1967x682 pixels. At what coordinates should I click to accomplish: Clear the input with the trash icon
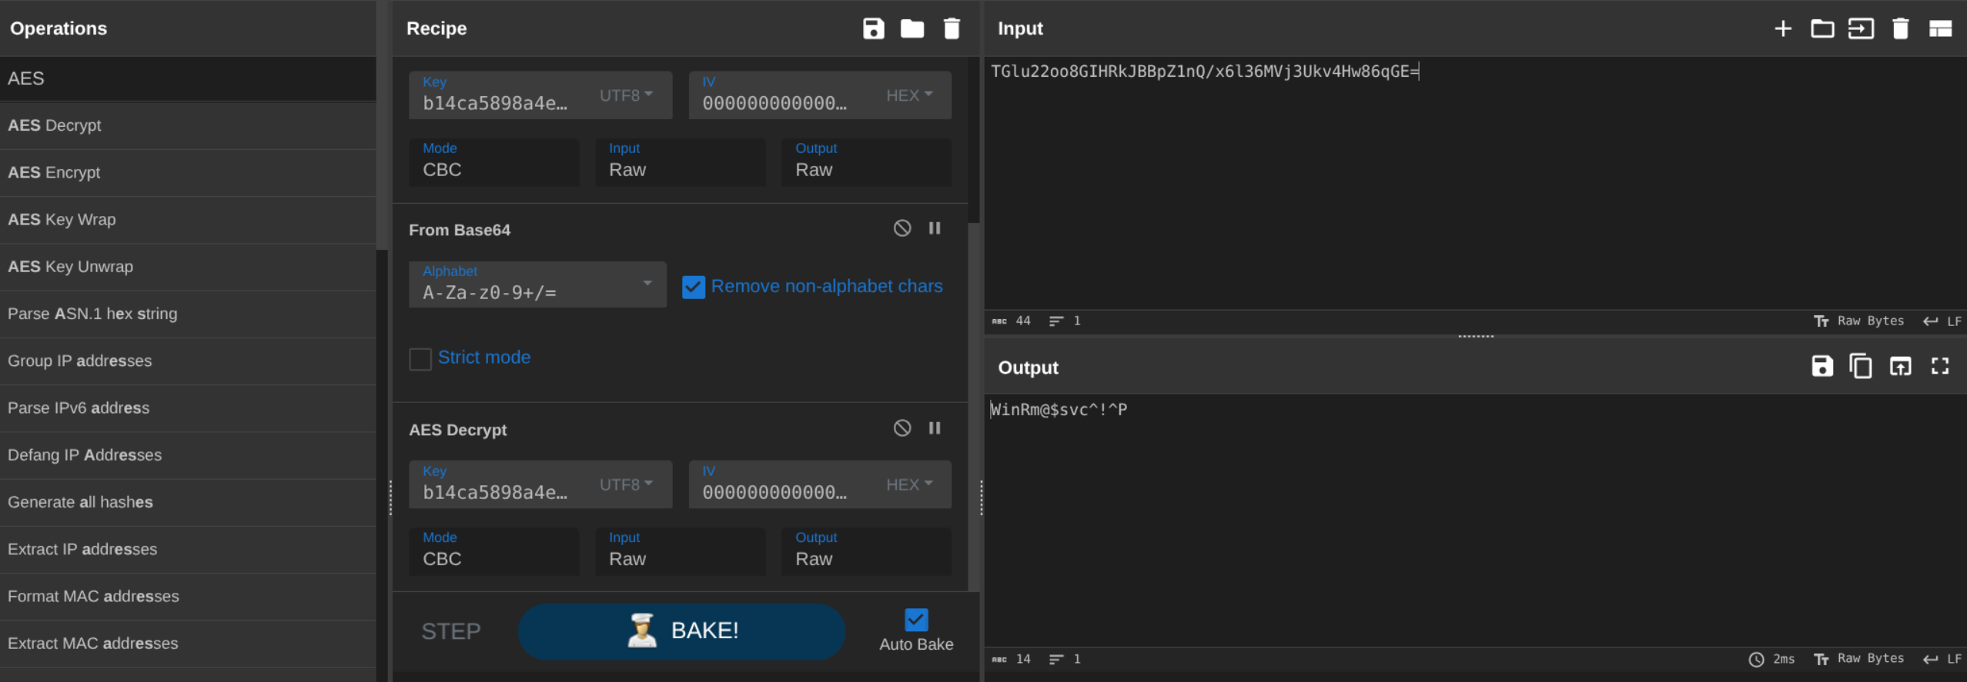[1900, 28]
